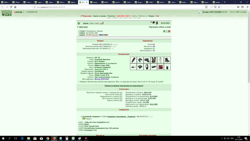Expand Недвижимость игрока arrow

121,97
